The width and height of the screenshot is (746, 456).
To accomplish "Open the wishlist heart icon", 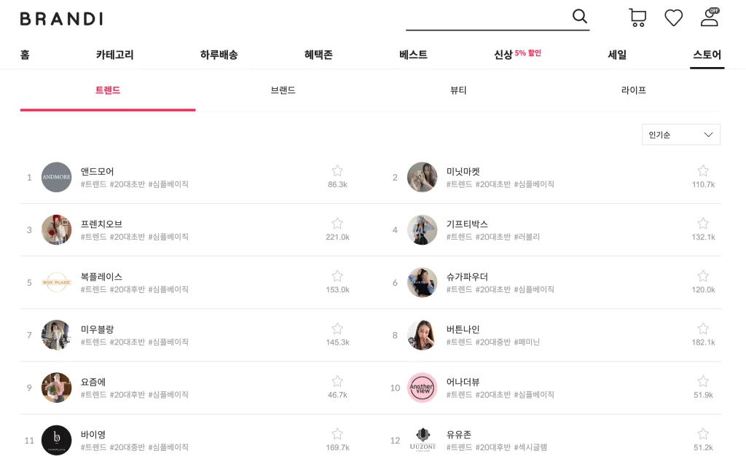I will point(674,17).
